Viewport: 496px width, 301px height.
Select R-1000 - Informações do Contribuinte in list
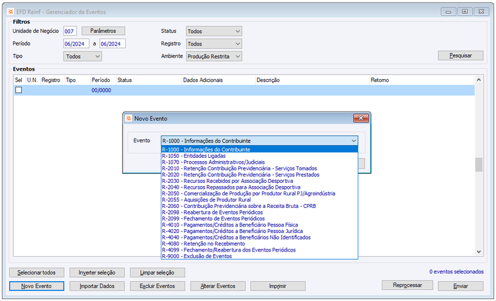[259, 149]
